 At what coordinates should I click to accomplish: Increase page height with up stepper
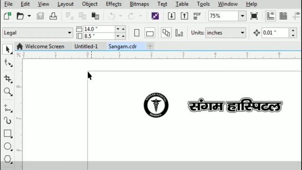123,36
